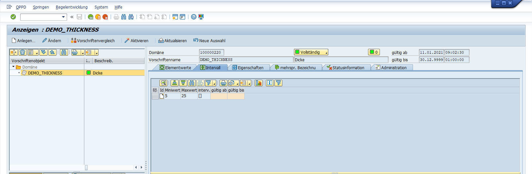Collapse the Domäne folder tree node
The width and height of the screenshot is (532, 174).
[14, 67]
